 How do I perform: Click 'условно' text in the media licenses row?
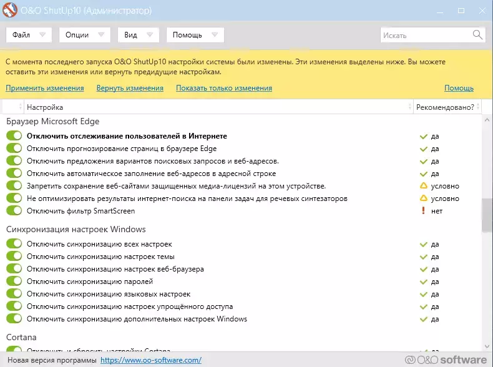pos(445,186)
